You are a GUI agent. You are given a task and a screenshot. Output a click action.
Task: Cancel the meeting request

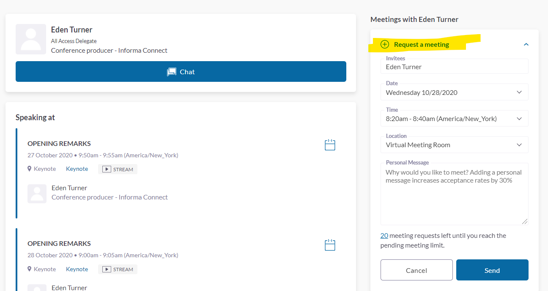tap(416, 270)
